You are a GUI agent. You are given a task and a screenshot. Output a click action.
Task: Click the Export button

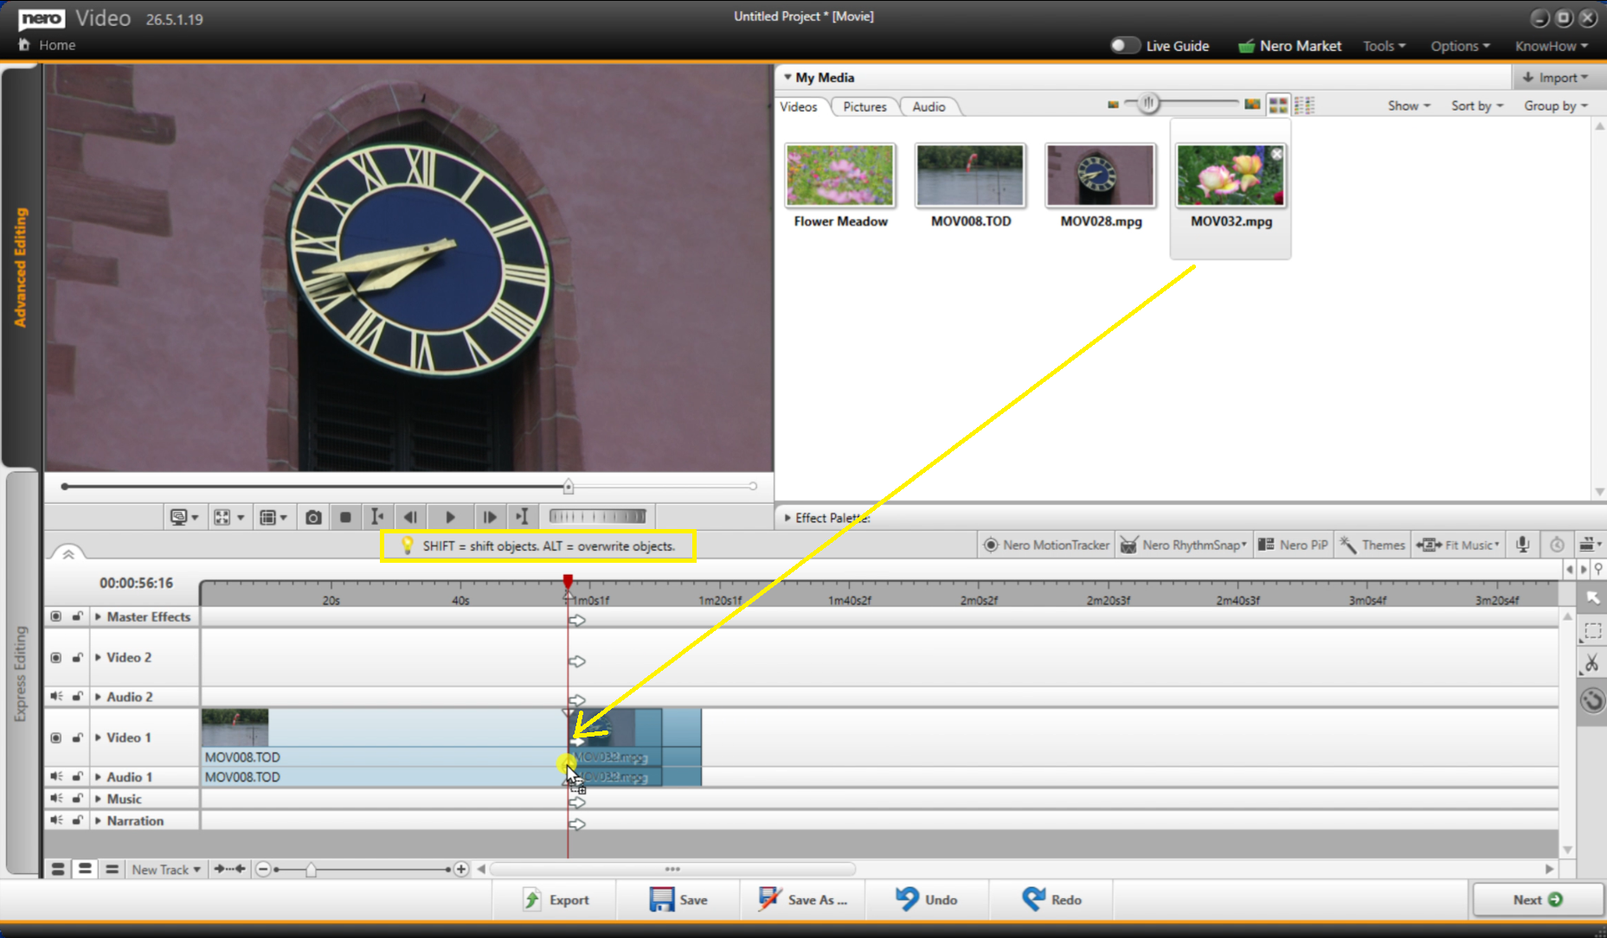coord(556,900)
